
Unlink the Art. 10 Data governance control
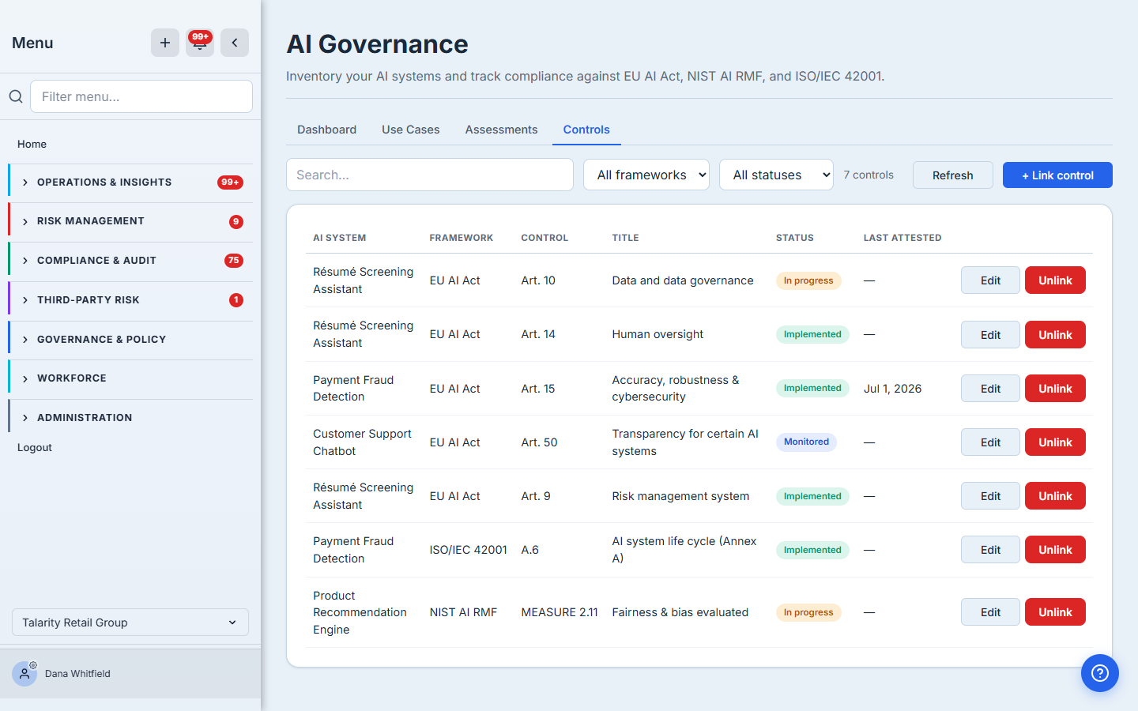tap(1055, 280)
